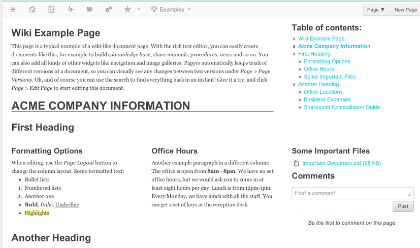This screenshot has height=248, width=420.
Task: Click the Office Hours heading in body
Action: pyautogui.click(x=174, y=151)
